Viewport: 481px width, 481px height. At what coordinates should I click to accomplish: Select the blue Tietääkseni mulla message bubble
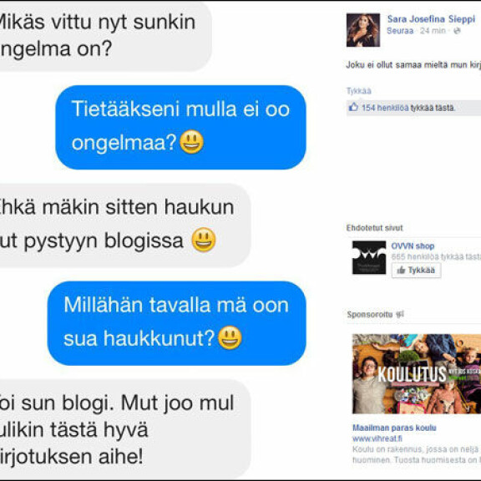point(180,127)
